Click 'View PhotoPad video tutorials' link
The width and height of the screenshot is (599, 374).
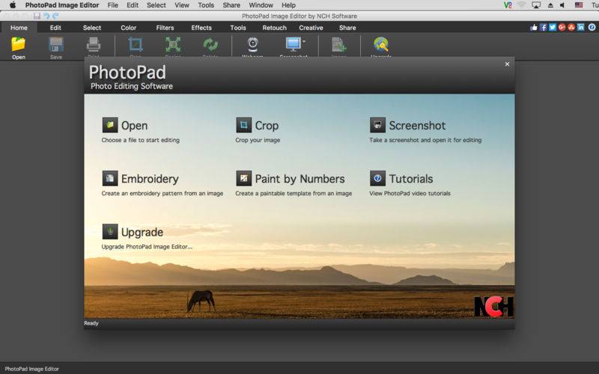pos(410,194)
